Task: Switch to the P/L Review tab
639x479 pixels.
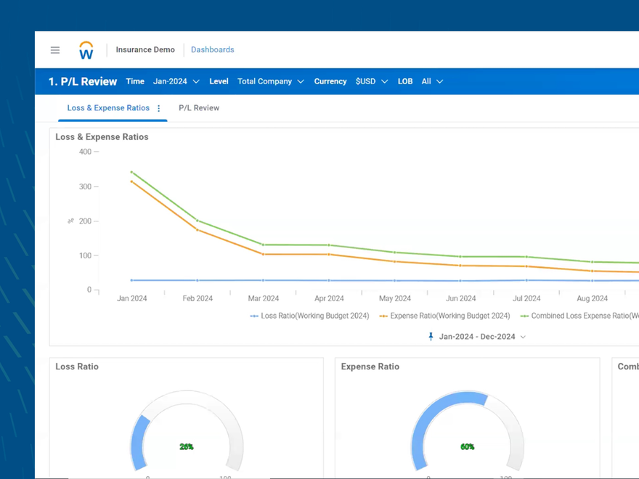Action: click(199, 107)
